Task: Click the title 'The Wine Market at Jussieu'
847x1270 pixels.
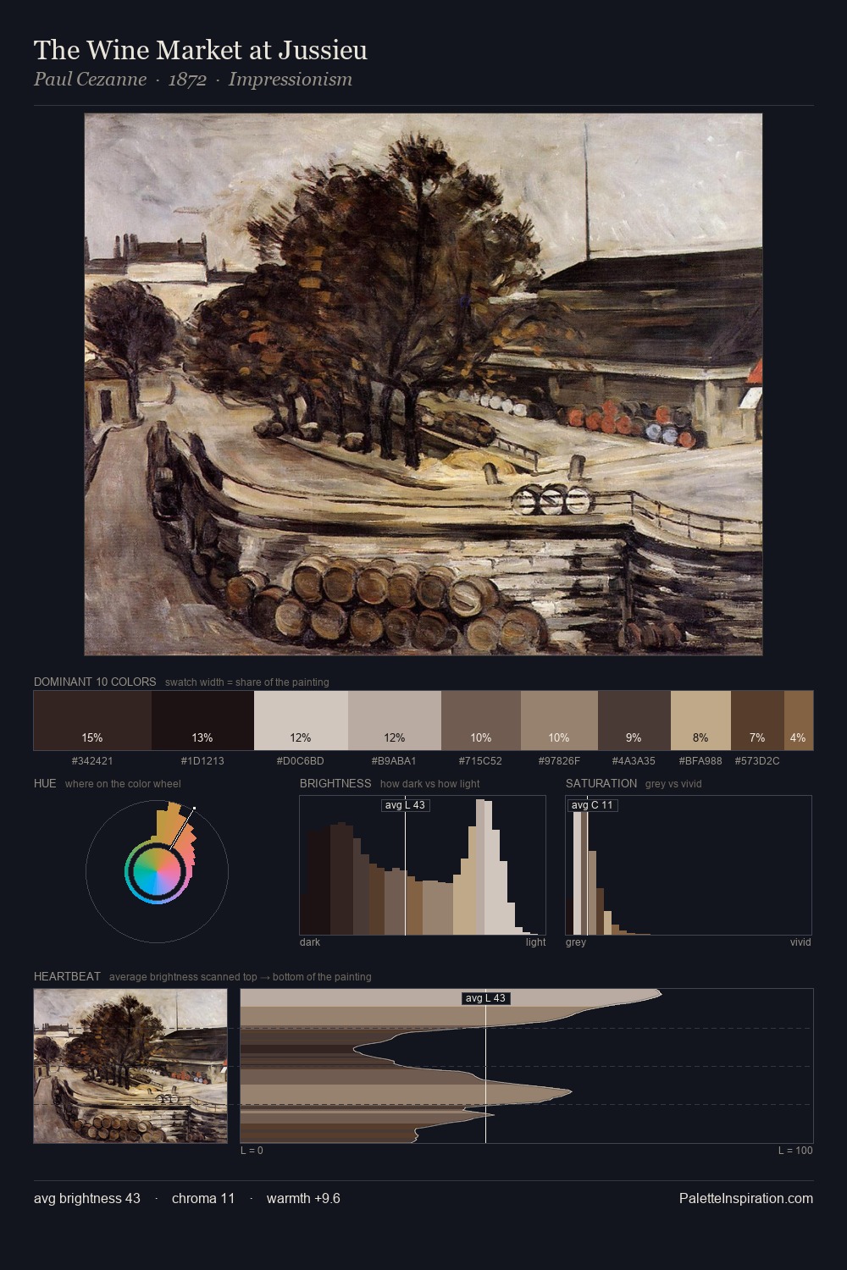Action: click(201, 50)
